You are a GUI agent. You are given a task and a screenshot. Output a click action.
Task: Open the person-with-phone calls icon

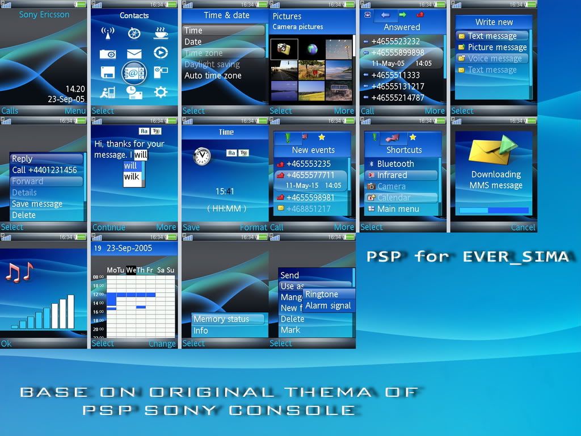[108, 93]
